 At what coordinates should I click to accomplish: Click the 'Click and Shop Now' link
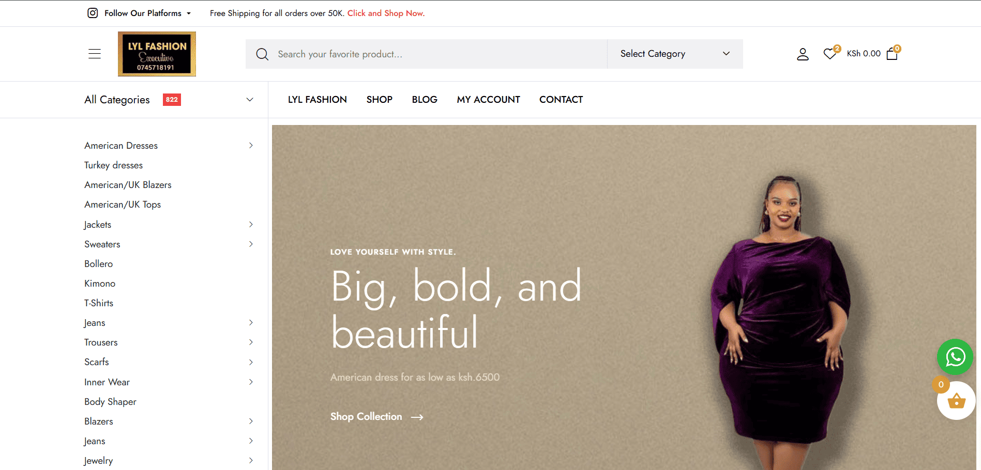pos(386,13)
